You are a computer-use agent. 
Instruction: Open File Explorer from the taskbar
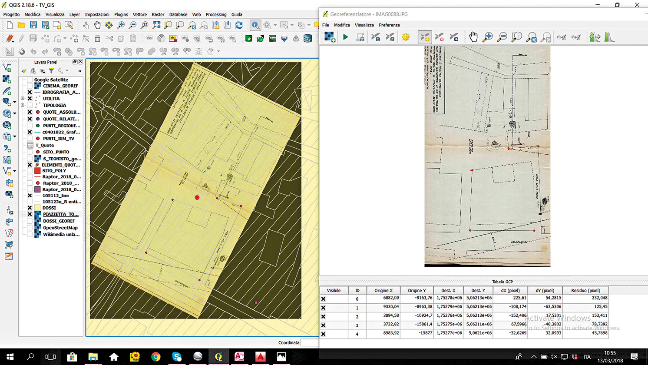(x=93, y=357)
